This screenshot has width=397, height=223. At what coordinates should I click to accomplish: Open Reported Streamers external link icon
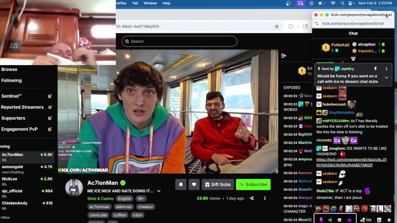point(50,107)
